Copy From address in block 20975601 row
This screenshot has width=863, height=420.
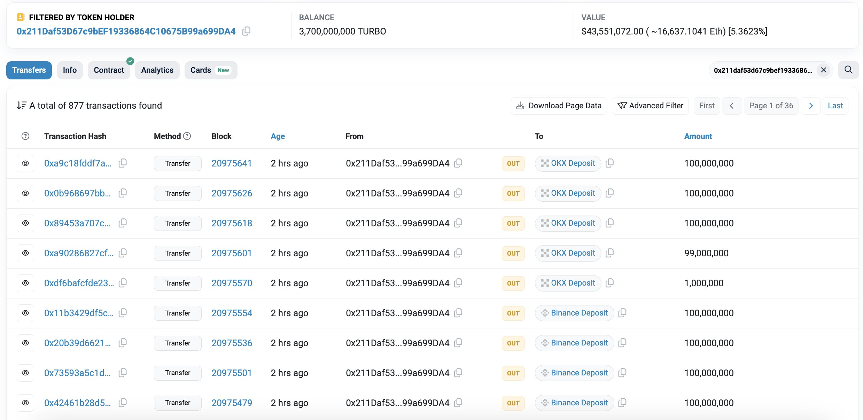(x=458, y=253)
